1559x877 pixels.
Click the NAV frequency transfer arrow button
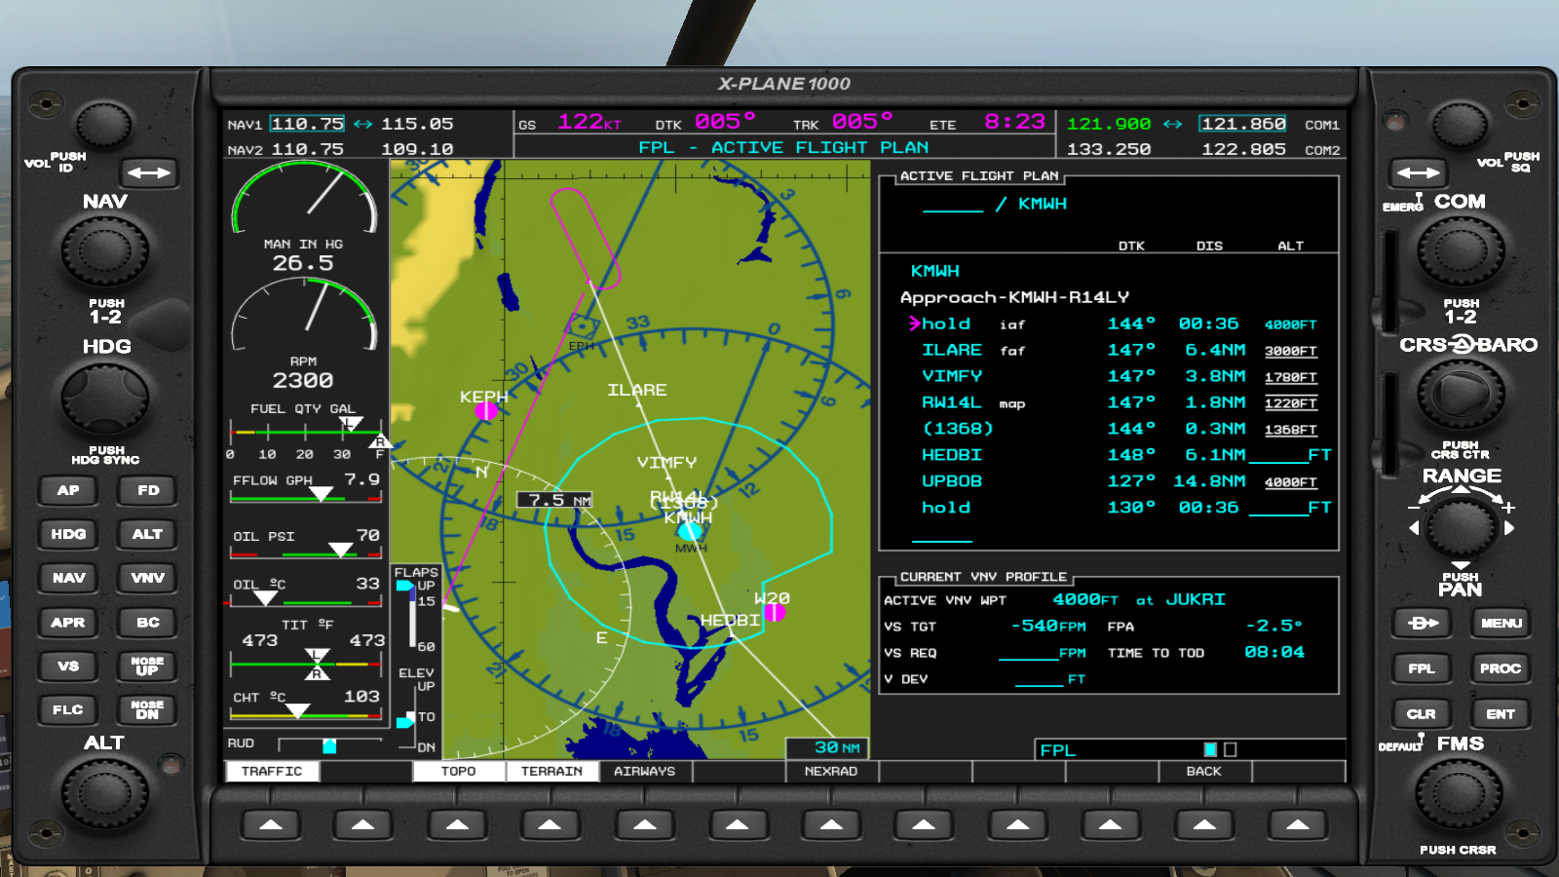coord(149,172)
